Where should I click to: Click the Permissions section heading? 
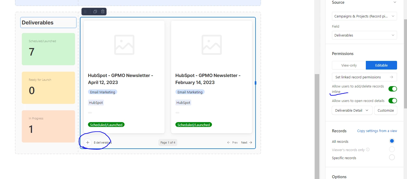[343, 54]
